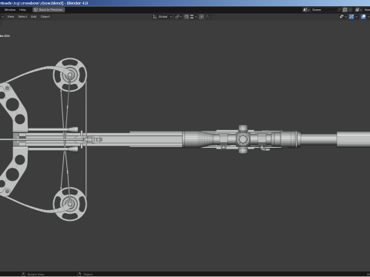This screenshot has height=277, width=370.
Task: Toggle the snapping magnet icon
Action: point(187,17)
